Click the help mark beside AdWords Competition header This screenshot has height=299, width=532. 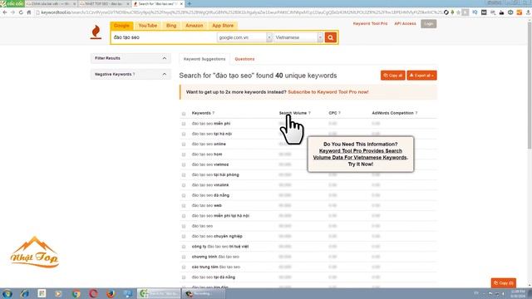click(x=416, y=113)
